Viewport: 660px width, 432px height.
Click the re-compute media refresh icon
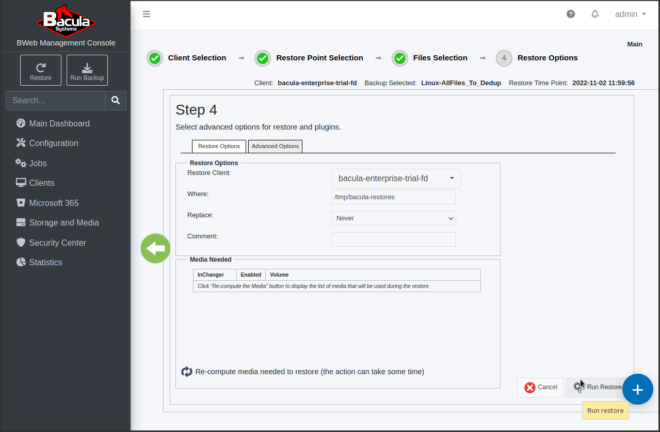[186, 372]
